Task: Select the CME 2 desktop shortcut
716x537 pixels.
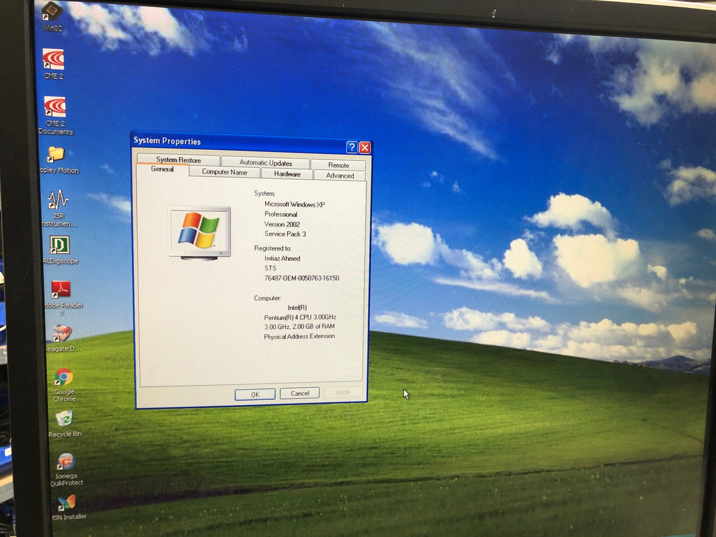Action: tap(53, 60)
